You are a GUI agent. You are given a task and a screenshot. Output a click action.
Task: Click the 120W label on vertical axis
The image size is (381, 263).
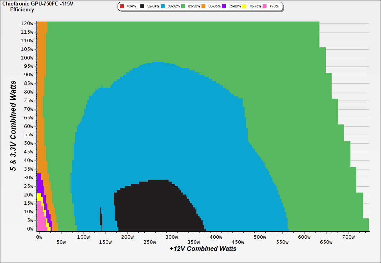tap(27, 23)
